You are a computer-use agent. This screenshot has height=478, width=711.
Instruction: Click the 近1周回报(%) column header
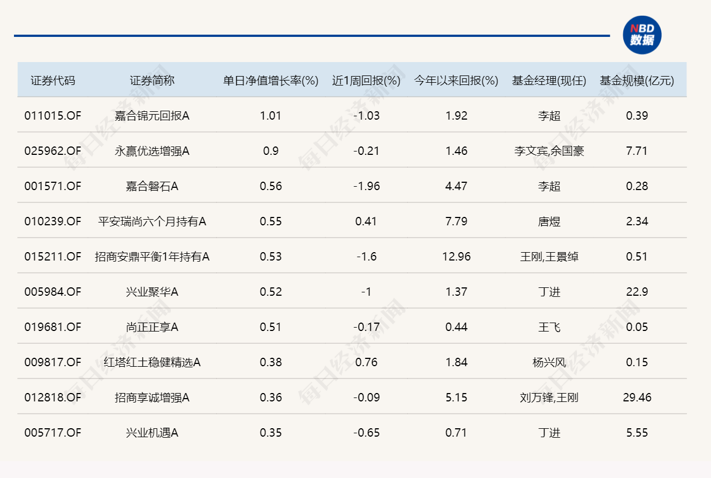[x=366, y=81]
